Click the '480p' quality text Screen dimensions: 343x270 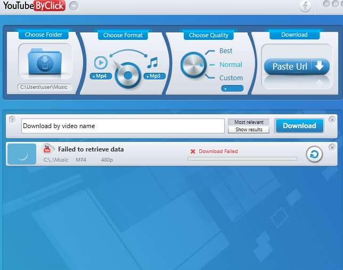click(x=107, y=160)
